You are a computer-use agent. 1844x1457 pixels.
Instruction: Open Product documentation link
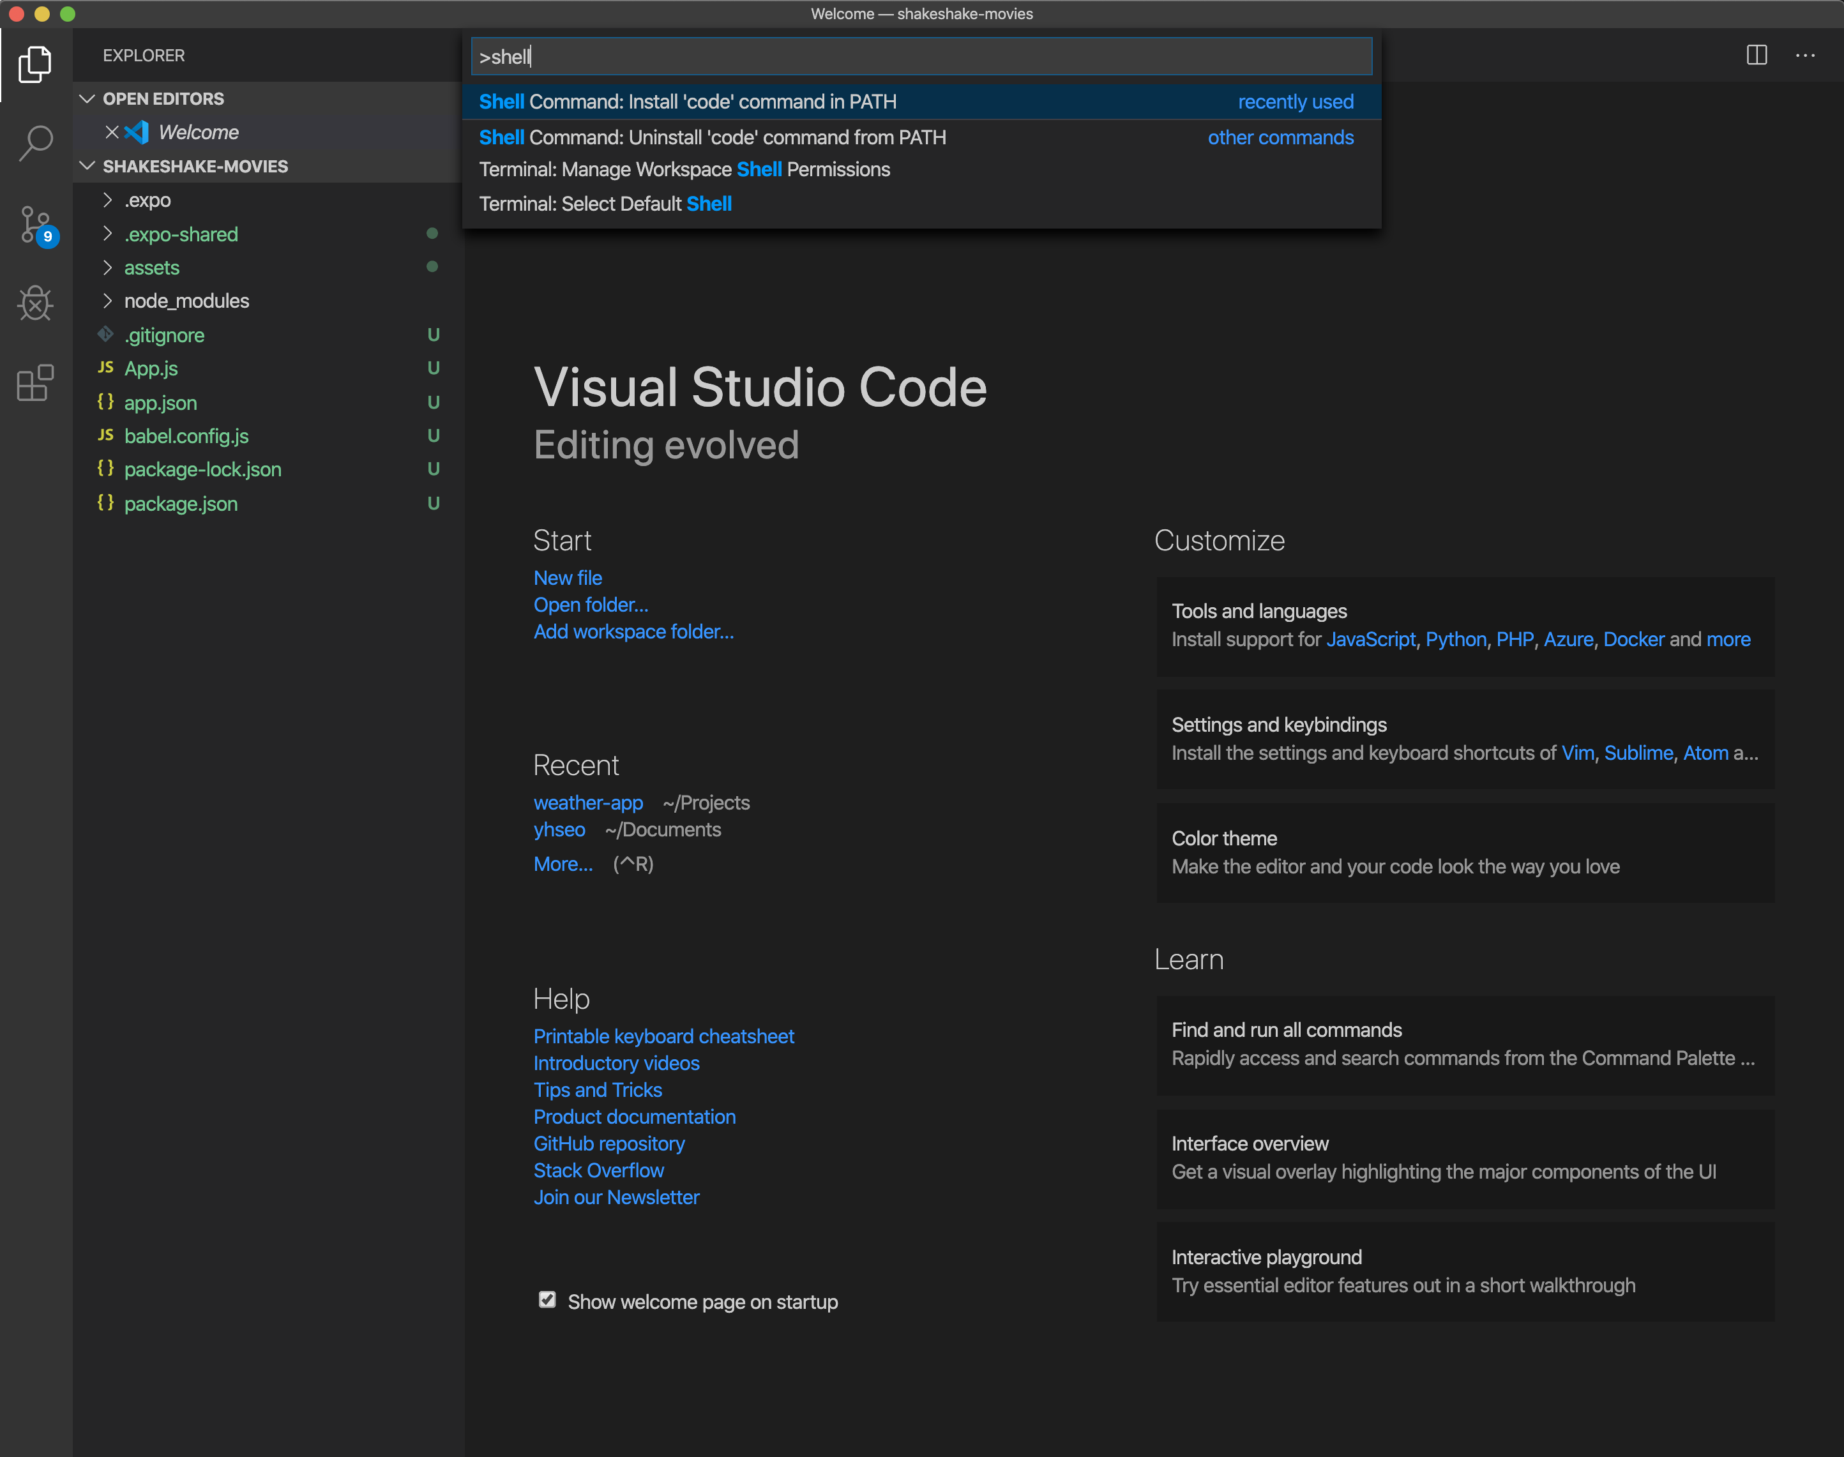[635, 1117]
